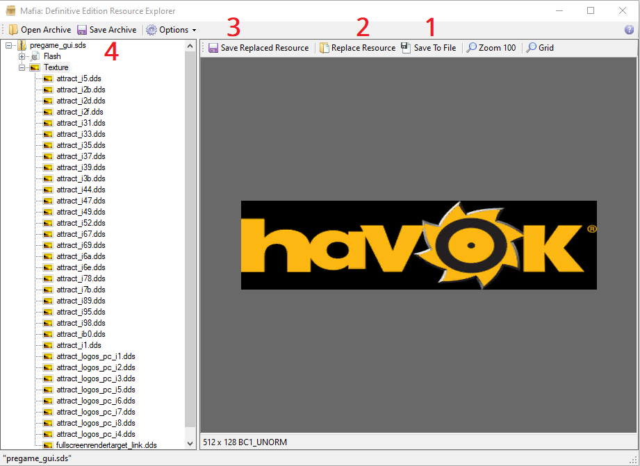Click the Flash folder icon
The height and width of the screenshot is (466, 640).
coord(35,56)
